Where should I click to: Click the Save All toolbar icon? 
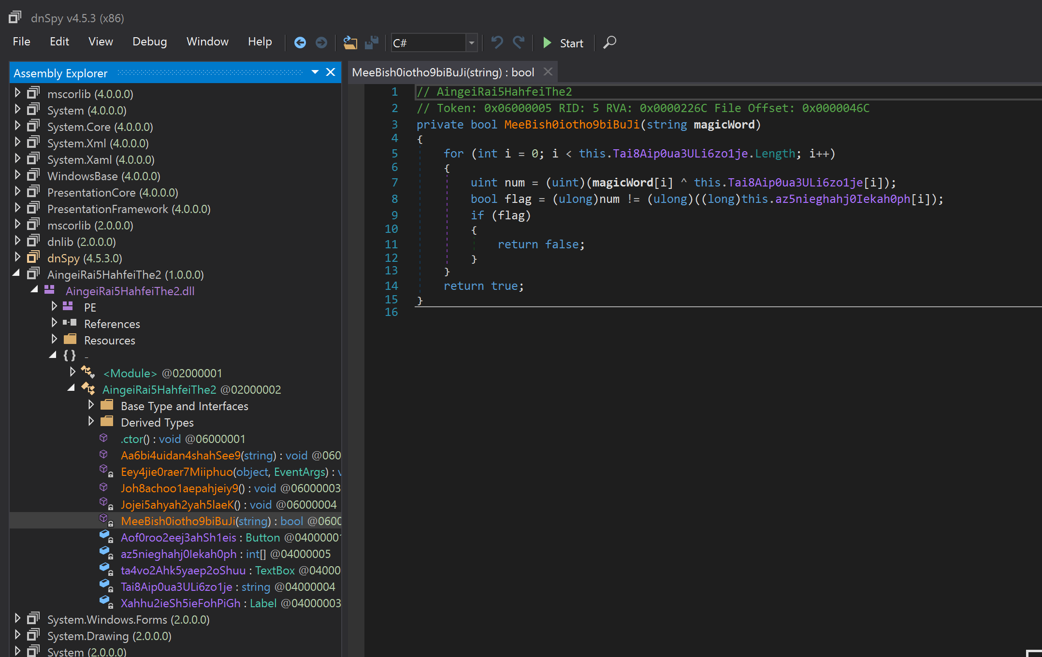click(x=371, y=43)
